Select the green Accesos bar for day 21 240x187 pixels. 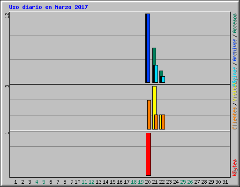(x=154, y=57)
